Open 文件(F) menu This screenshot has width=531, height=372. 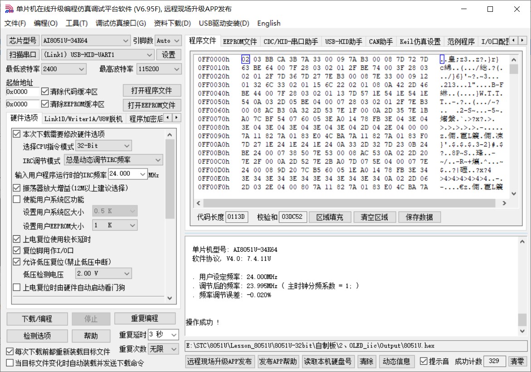pos(15,23)
